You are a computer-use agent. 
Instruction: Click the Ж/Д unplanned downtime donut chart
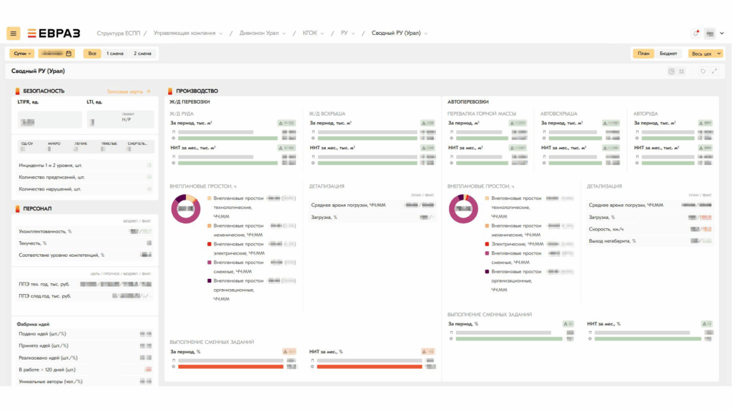coord(187,209)
